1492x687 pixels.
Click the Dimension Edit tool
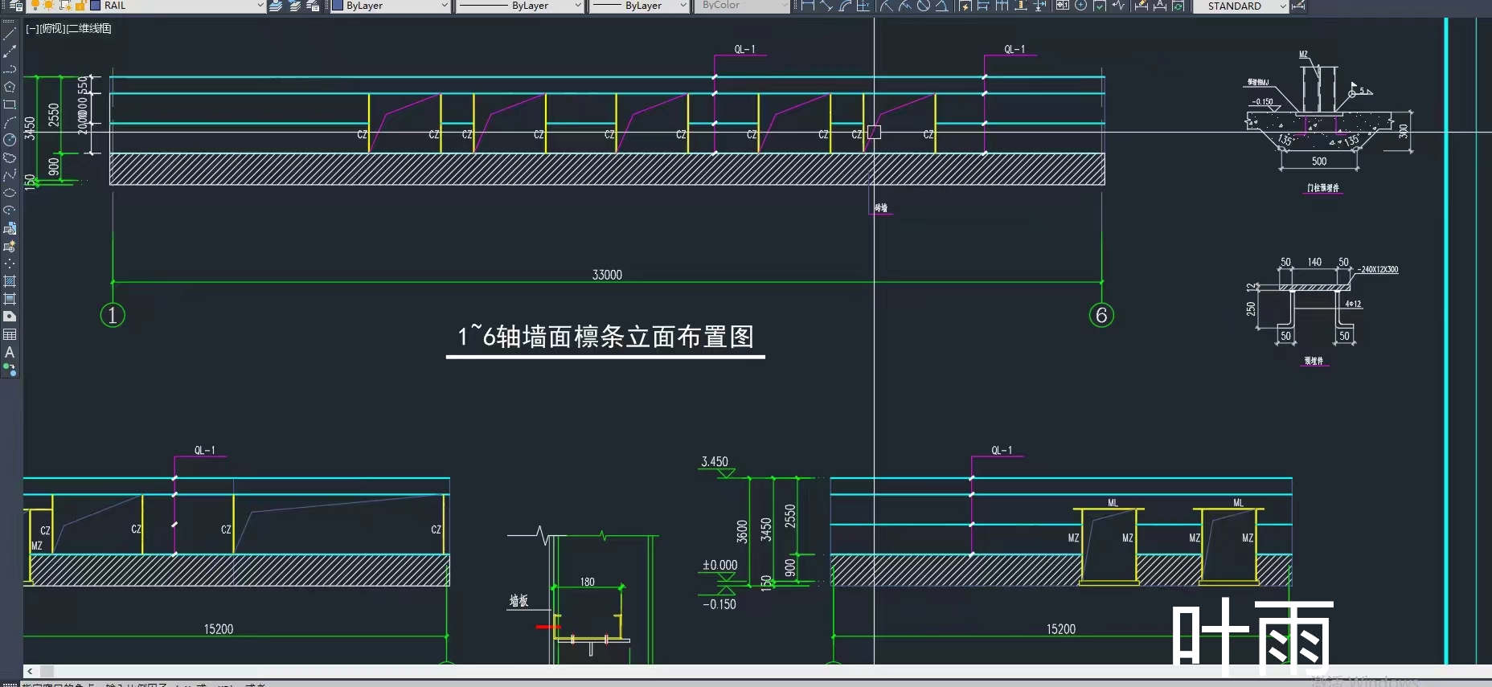[1141, 6]
